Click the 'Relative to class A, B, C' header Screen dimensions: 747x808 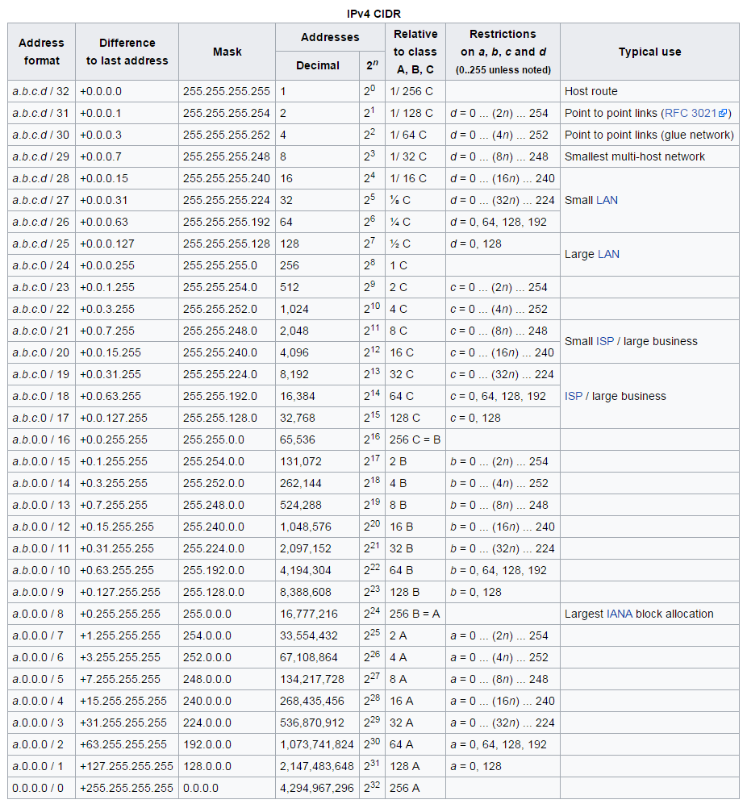[415, 52]
